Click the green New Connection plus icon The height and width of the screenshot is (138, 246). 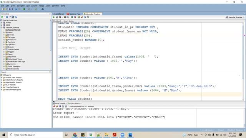pos(2,17)
